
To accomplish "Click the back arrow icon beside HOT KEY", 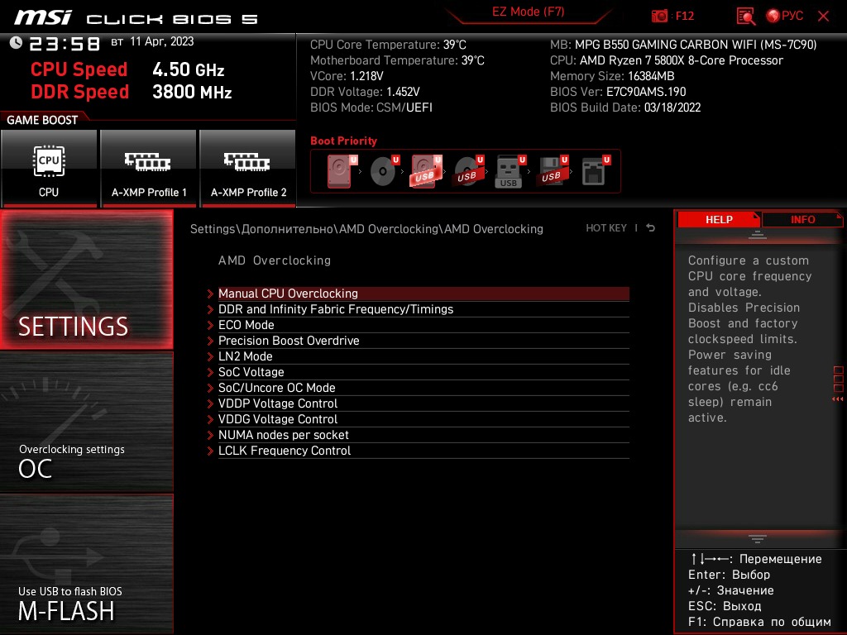I will click(x=651, y=228).
